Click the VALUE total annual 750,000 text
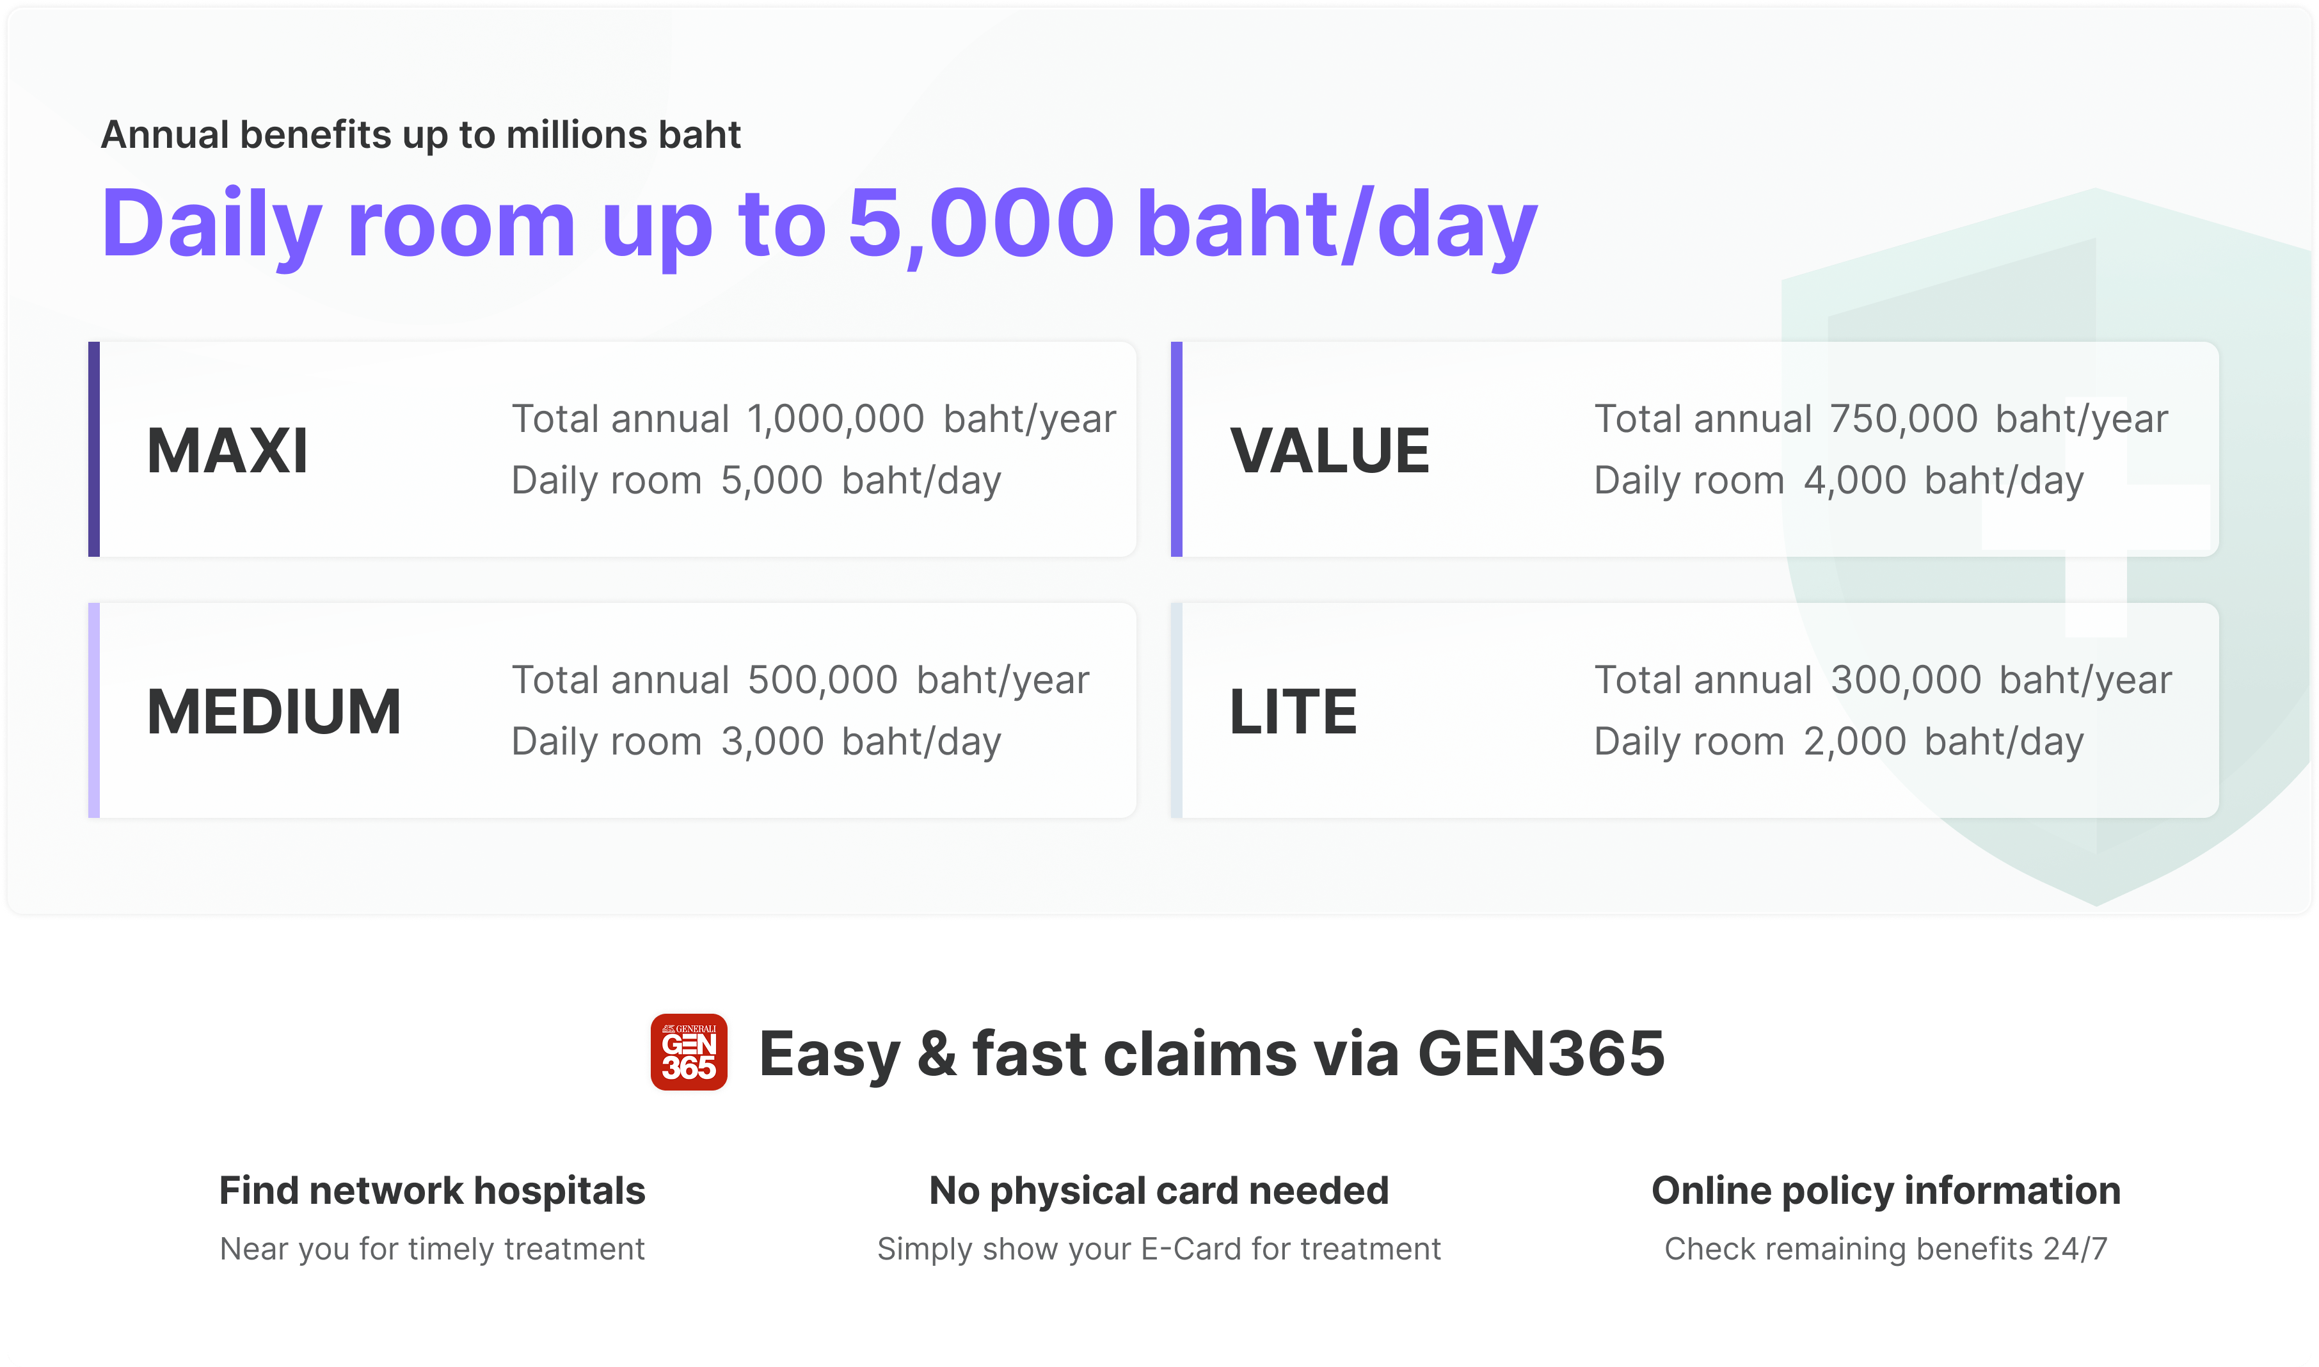2319x1367 pixels. tap(1881, 419)
